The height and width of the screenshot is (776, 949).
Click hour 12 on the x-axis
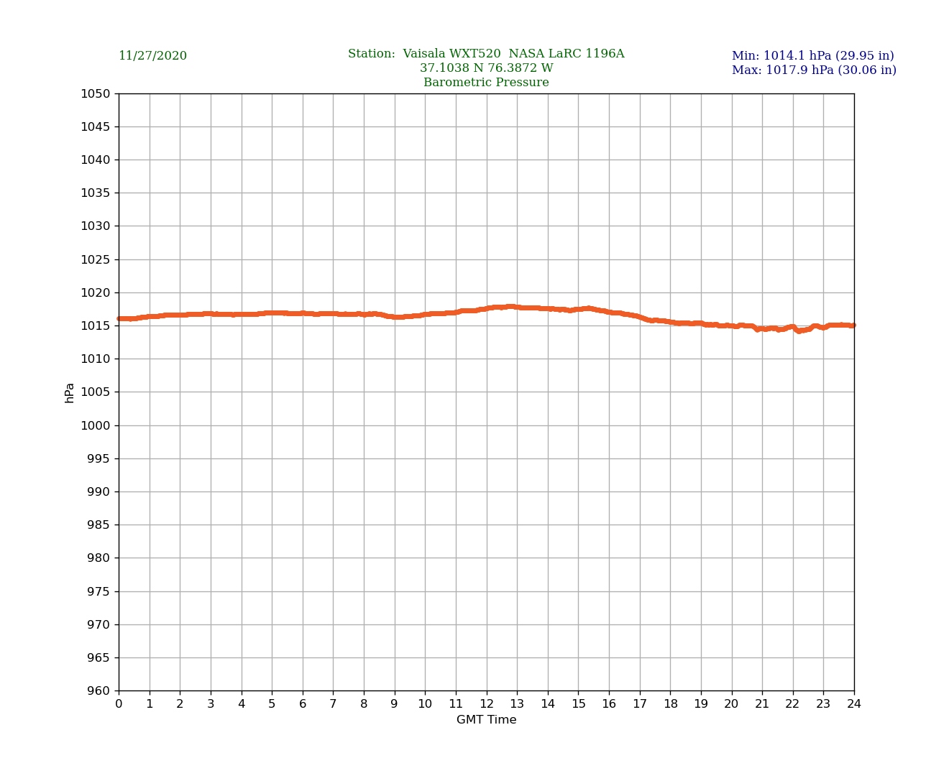pyautogui.click(x=487, y=704)
